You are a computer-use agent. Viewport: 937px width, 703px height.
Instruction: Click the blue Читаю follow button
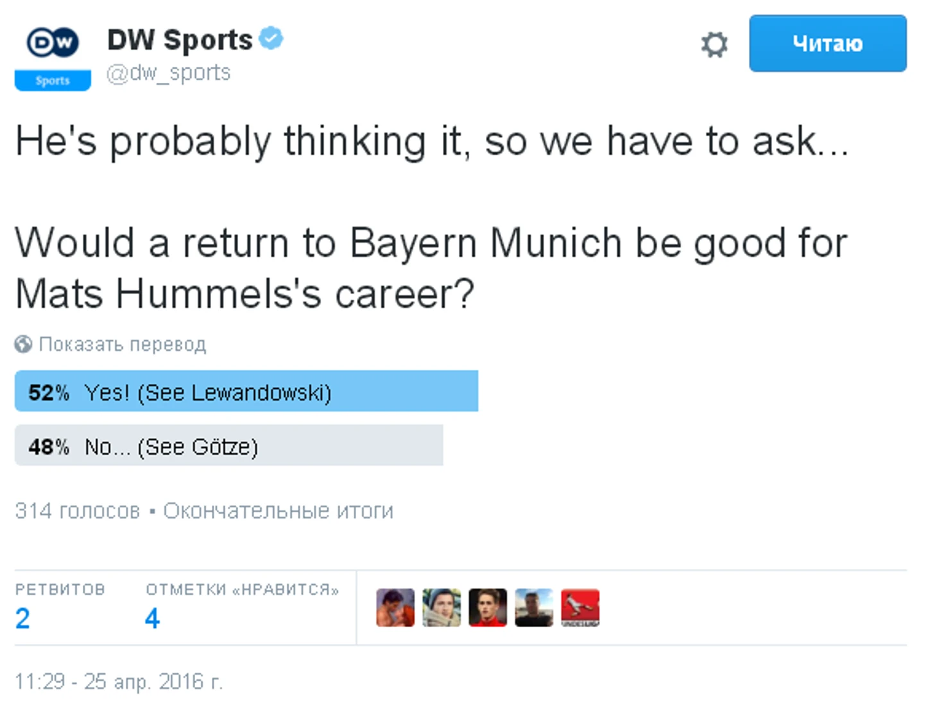pos(828,44)
